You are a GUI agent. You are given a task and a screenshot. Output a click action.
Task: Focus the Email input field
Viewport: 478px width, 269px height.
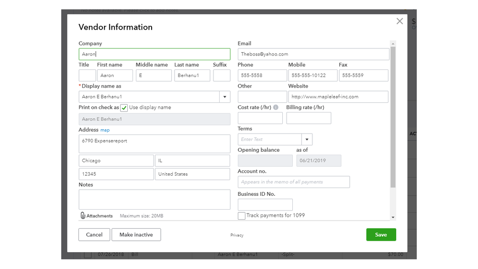(313, 54)
